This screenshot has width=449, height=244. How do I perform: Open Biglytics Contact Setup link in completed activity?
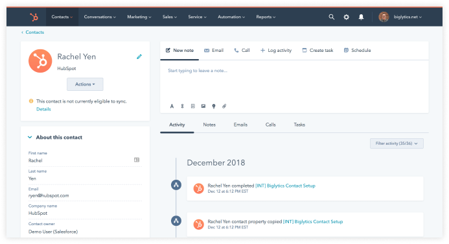(285, 186)
